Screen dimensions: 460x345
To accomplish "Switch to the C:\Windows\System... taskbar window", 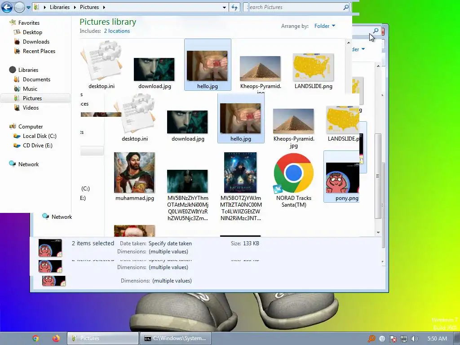I will pos(176,338).
